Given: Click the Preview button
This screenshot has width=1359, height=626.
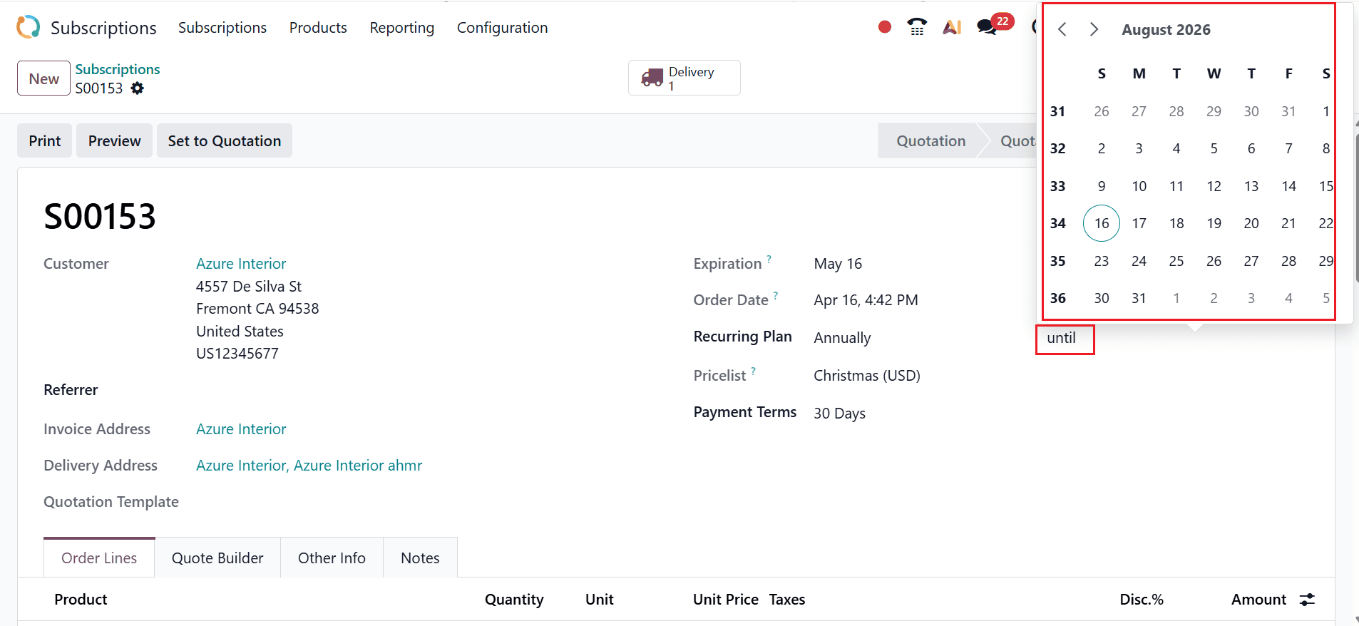Looking at the screenshot, I should (x=114, y=140).
